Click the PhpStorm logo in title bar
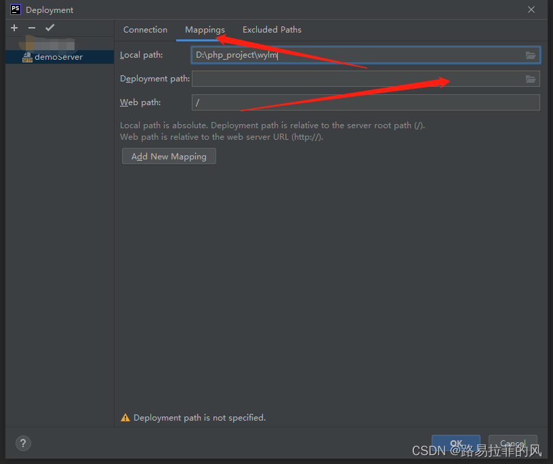553x464 pixels. (x=16, y=9)
